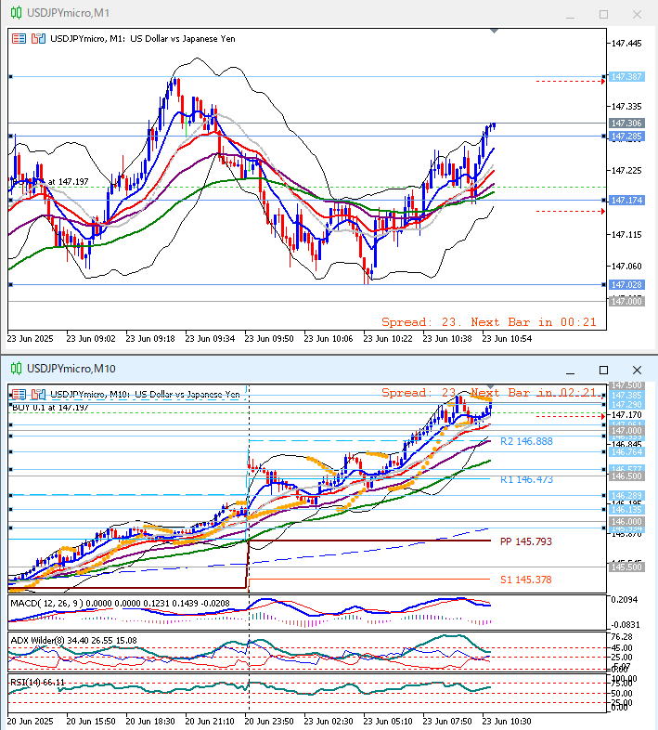Screen dimensions: 658x730
Task: Select the R2 146.888 pivot label
Action: tap(526, 441)
